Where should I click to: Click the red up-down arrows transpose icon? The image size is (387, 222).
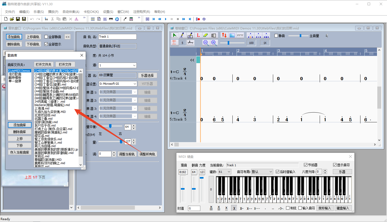(224, 35)
